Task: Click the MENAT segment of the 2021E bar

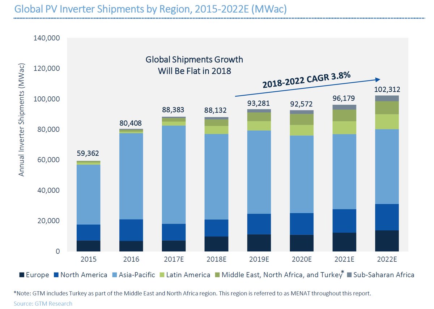Action: (x=345, y=116)
